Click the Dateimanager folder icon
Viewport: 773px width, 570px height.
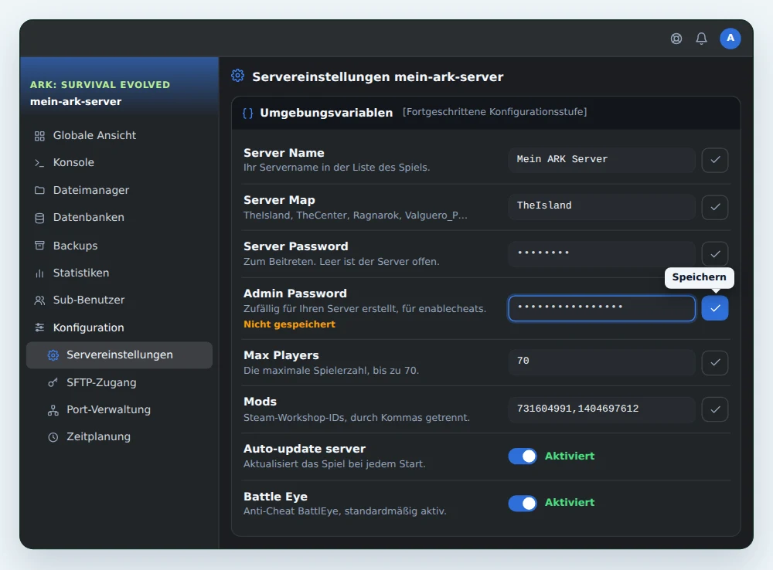[x=39, y=190]
